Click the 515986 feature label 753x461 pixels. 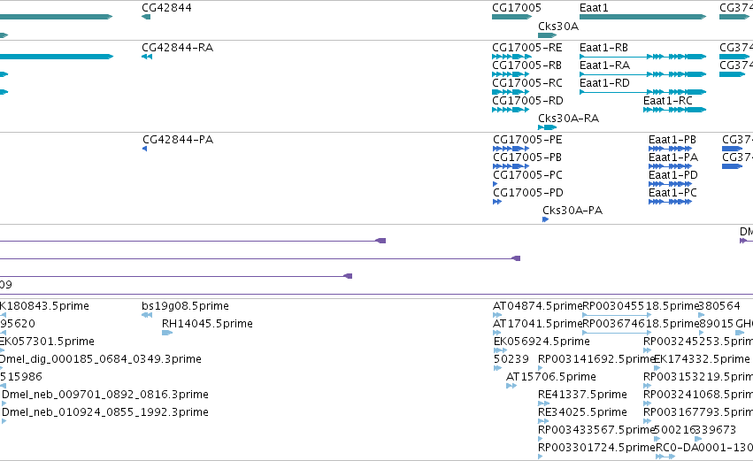(21, 378)
